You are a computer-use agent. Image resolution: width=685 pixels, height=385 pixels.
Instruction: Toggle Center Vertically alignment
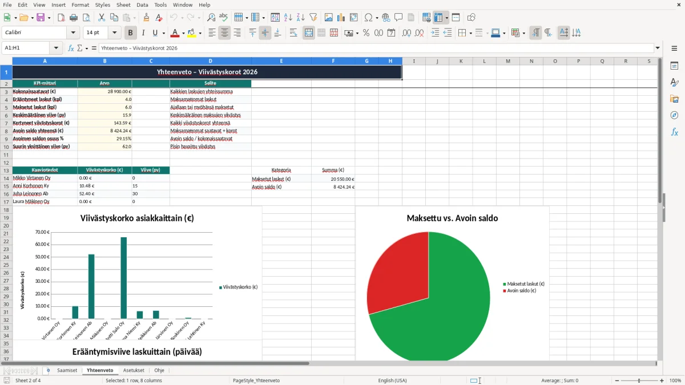click(x=265, y=33)
